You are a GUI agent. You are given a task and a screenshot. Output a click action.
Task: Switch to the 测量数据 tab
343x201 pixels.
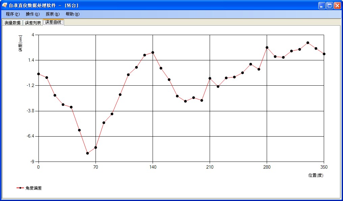coord(12,23)
